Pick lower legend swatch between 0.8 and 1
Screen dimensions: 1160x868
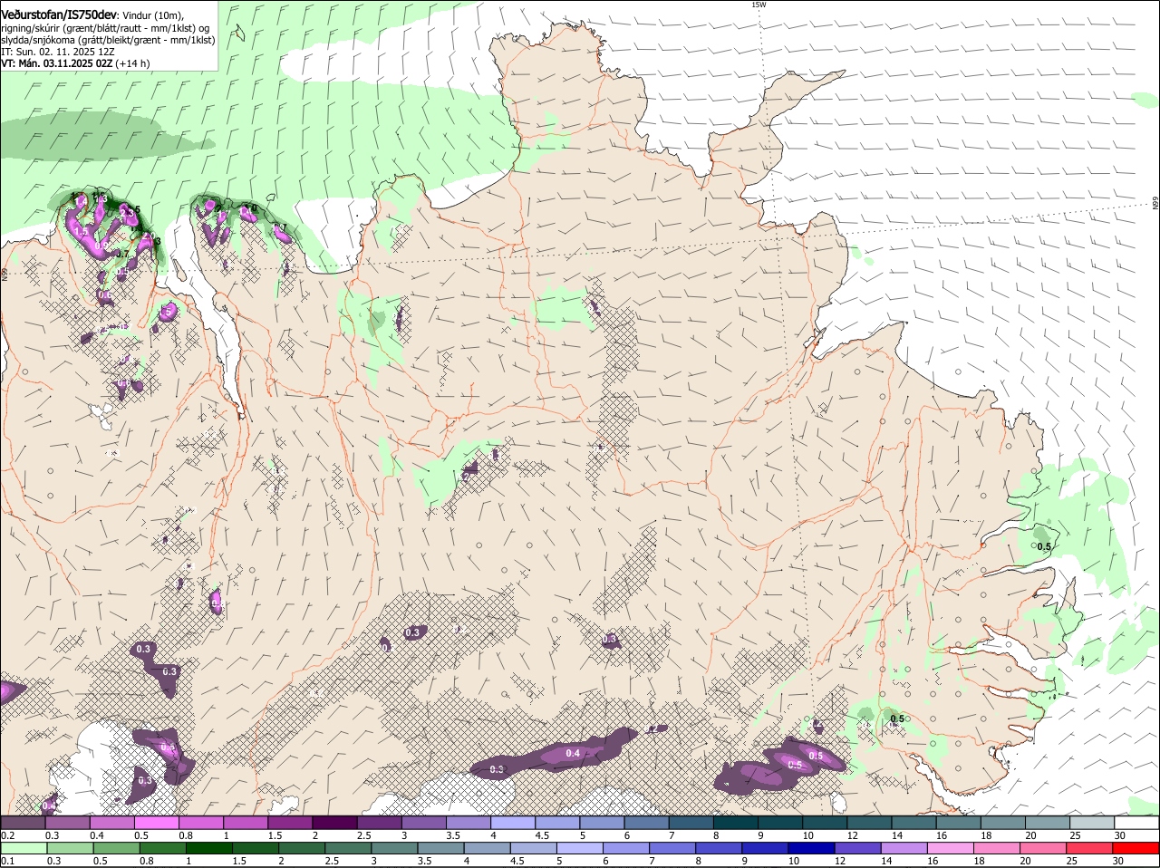click(162, 849)
